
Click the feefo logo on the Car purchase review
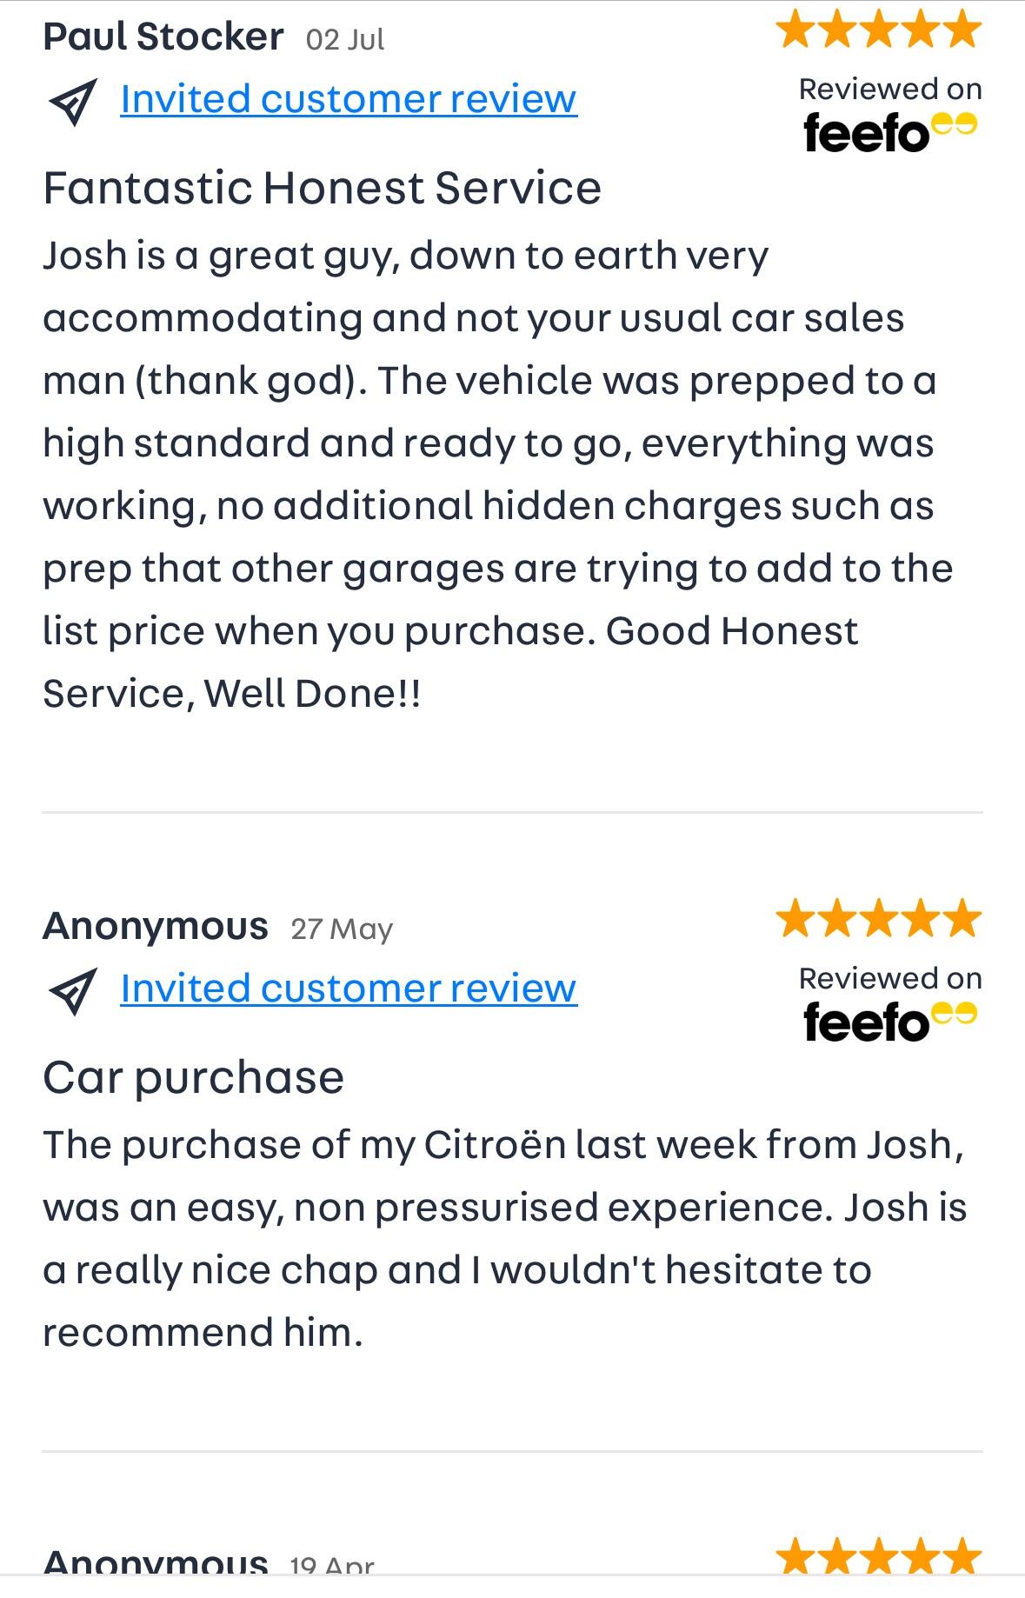point(889,1022)
